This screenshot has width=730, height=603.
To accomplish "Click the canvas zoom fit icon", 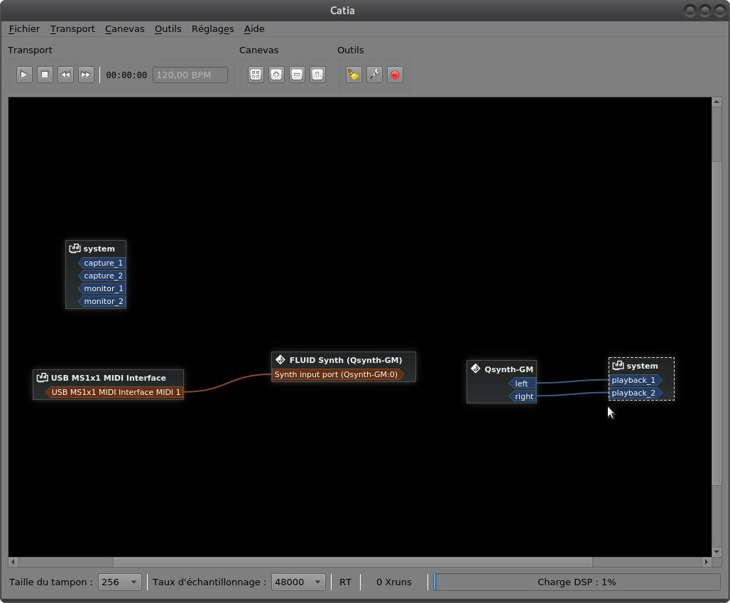I will coord(256,75).
